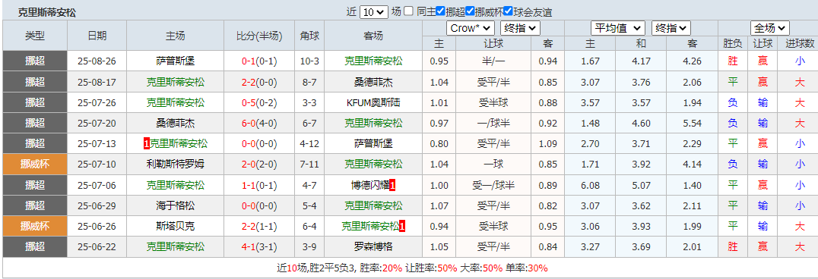The height and width of the screenshot is (279, 818).
Task: Open the 終指 dropdown beside 平均值
Action: (x=671, y=28)
